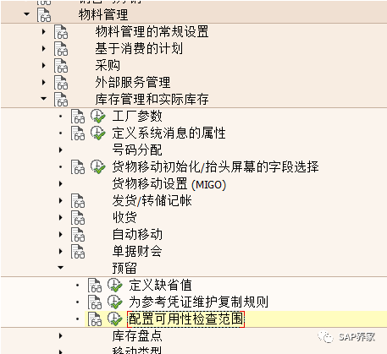This screenshot has width=387, height=354.
Task: Expand the 货物移动设置 (MIGO) node
Action: 61,183
